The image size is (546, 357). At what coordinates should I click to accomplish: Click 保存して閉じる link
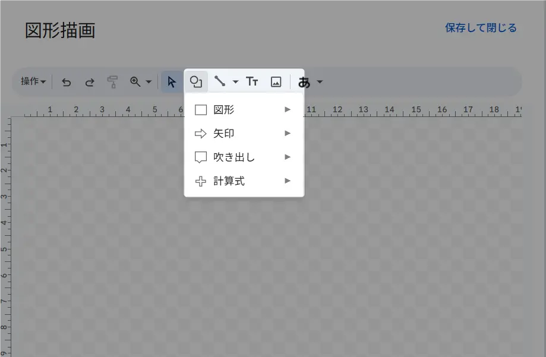(x=481, y=28)
